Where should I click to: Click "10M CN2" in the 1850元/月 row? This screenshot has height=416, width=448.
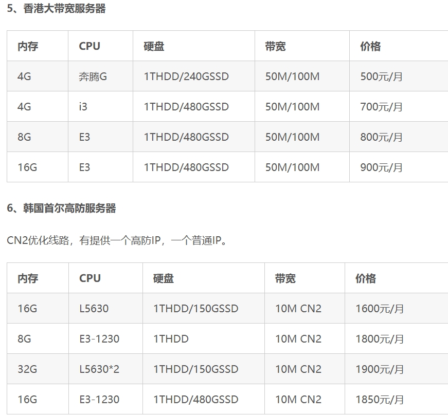(298, 399)
